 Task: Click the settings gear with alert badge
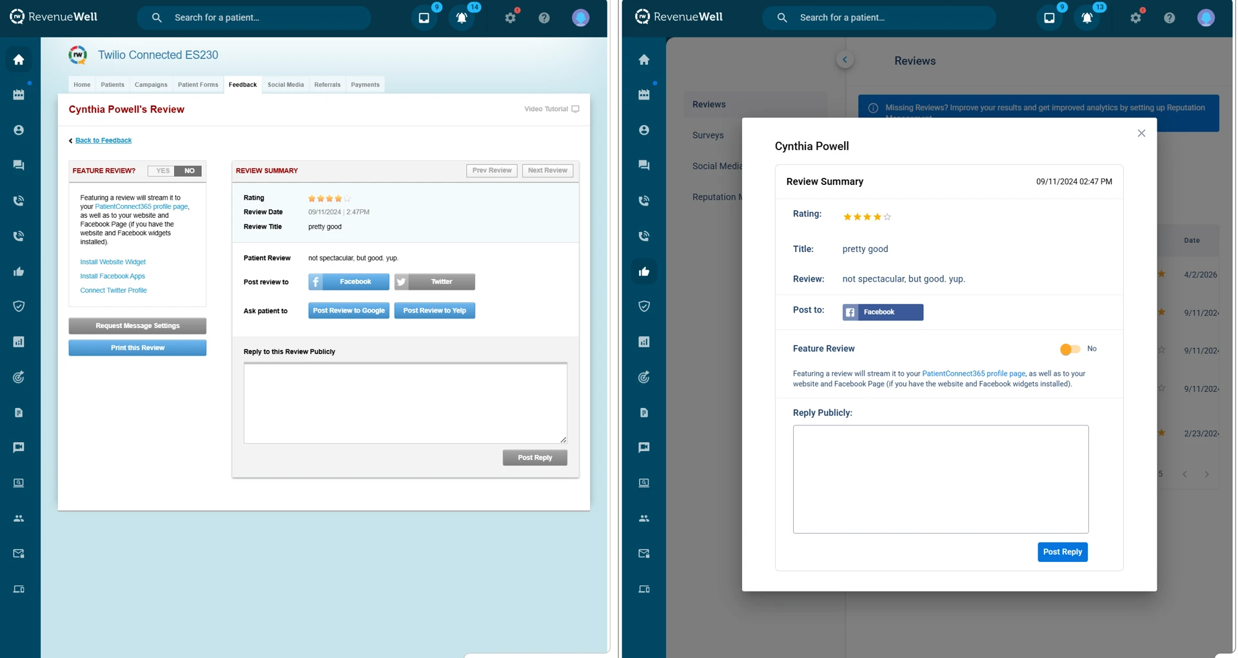(x=510, y=17)
